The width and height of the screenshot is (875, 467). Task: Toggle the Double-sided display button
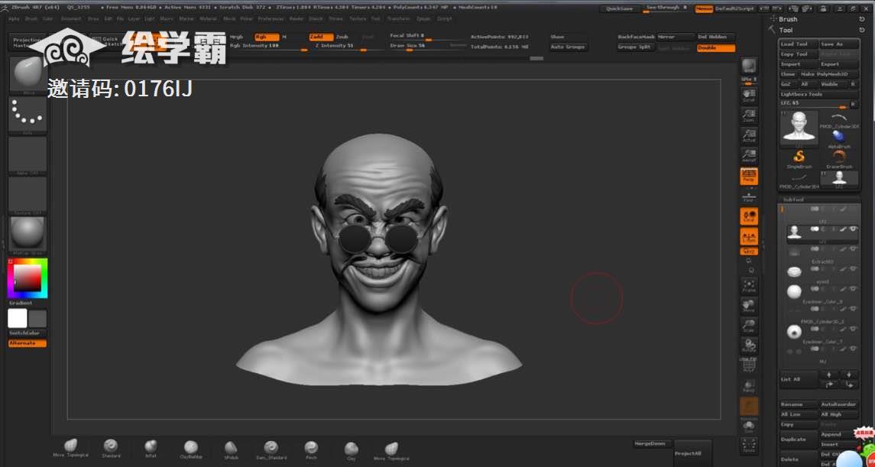point(715,47)
